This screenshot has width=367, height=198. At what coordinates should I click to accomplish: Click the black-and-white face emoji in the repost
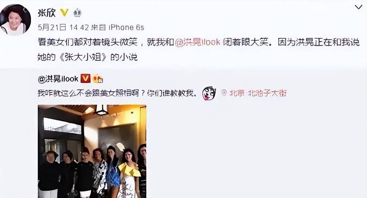coord(209,93)
